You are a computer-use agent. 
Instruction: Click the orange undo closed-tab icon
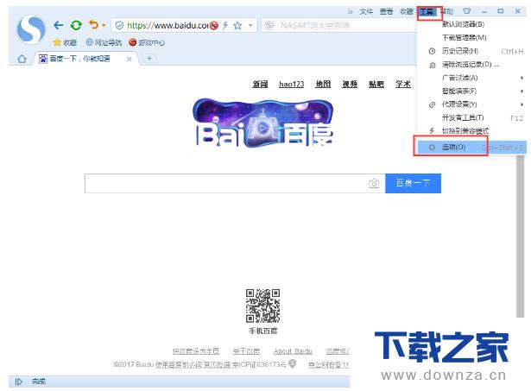pos(93,25)
